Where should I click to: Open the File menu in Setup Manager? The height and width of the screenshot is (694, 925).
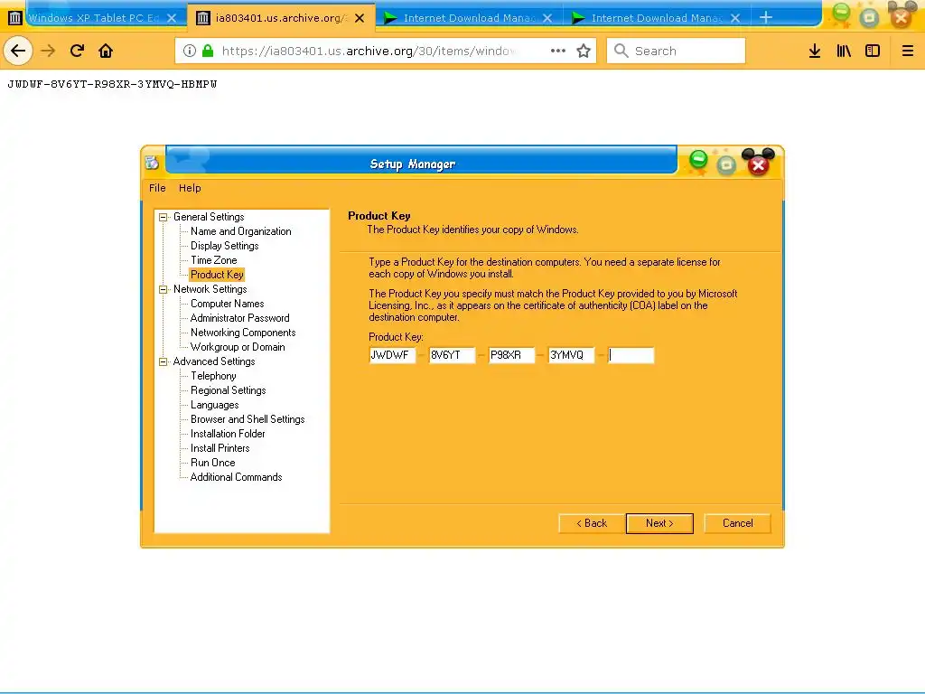click(157, 188)
